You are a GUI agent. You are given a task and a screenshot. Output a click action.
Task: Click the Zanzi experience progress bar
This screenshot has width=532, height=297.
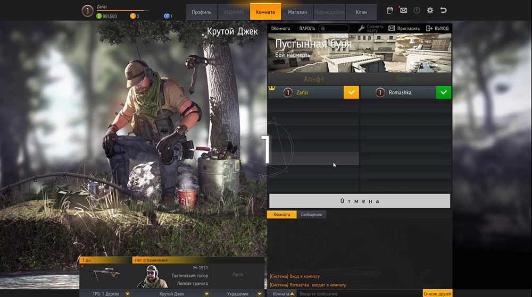(x=123, y=11)
